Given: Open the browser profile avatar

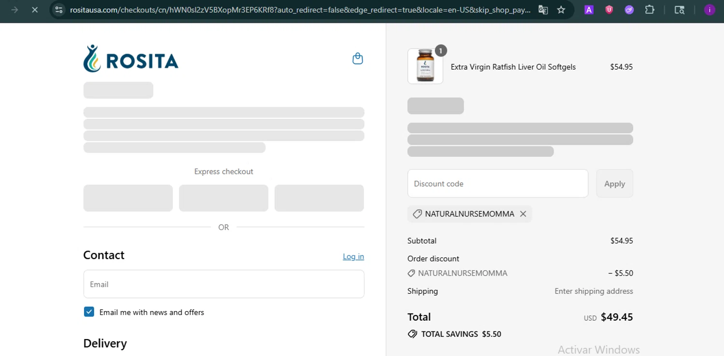Looking at the screenshot, I should 710,10.
